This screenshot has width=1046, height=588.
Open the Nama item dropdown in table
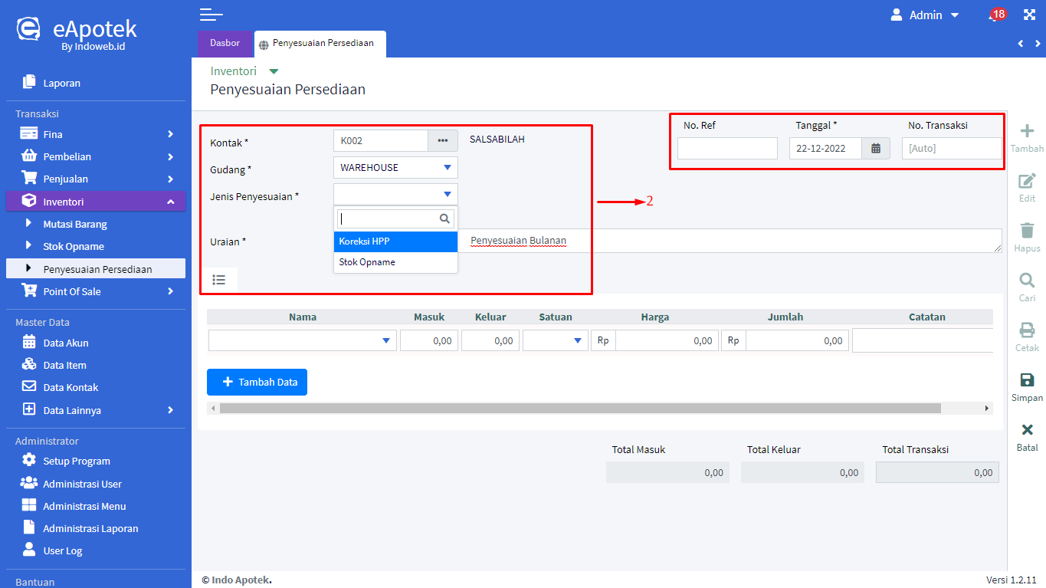tap(302, 341)
